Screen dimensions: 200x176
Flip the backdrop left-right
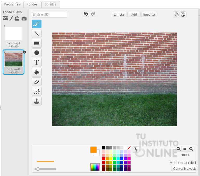point(176,15)
